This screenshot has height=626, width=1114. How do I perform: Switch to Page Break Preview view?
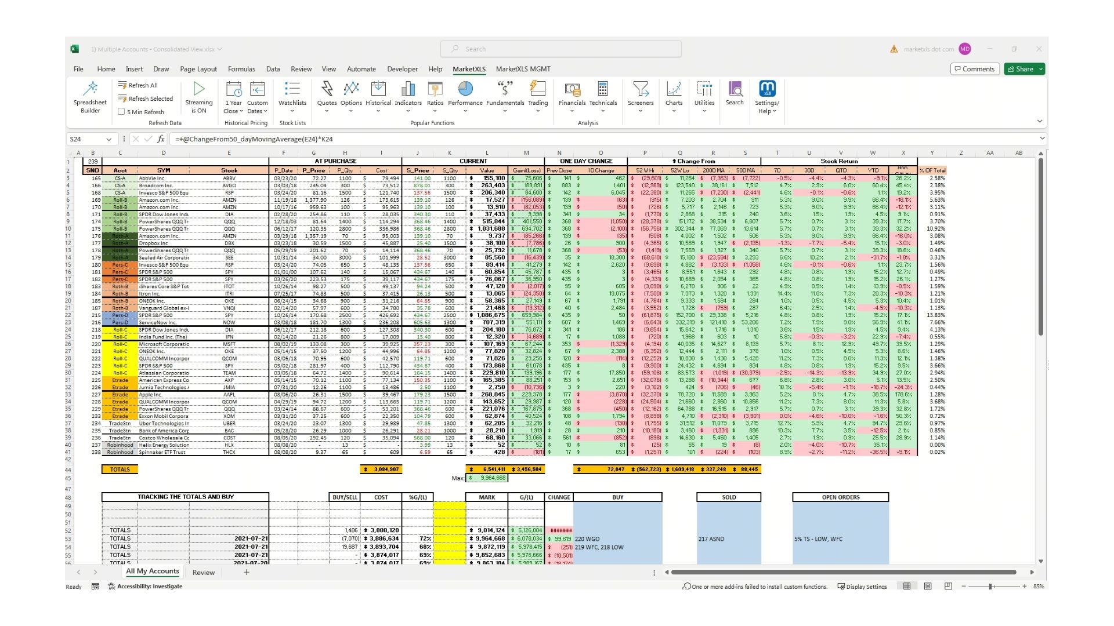tap(948, 587)
